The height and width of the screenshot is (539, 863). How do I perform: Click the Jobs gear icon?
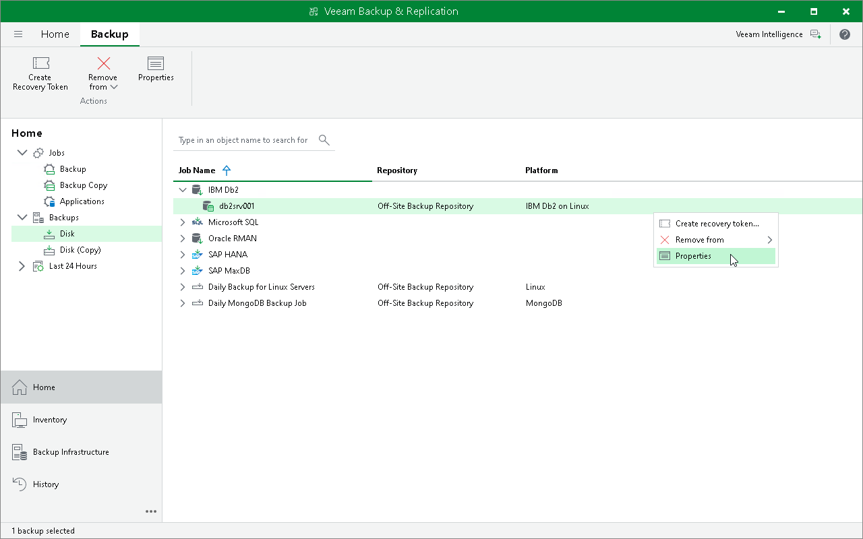pos(38,153)
